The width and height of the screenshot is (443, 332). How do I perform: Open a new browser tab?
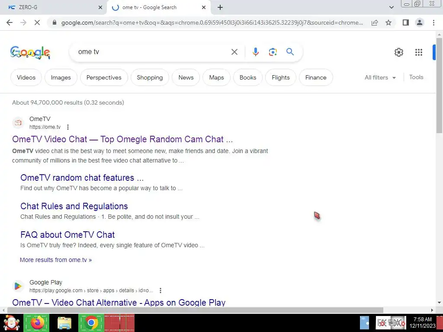220,7
